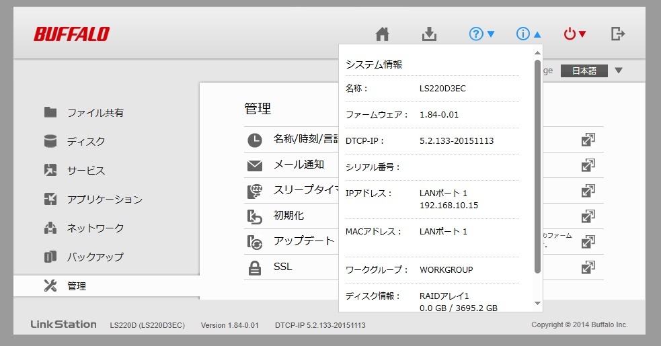
Task: Click システム情報 heading
Action: 374,64
